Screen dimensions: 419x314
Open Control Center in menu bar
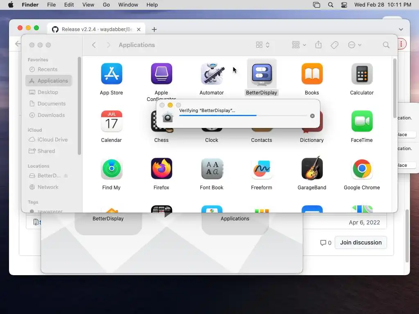344,5
